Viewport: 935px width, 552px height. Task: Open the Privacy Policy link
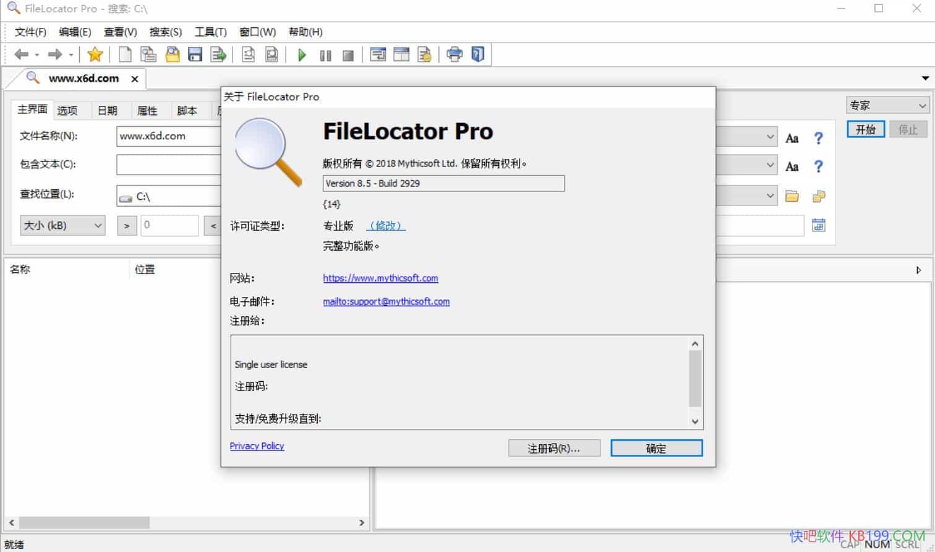tap(257, 446)
